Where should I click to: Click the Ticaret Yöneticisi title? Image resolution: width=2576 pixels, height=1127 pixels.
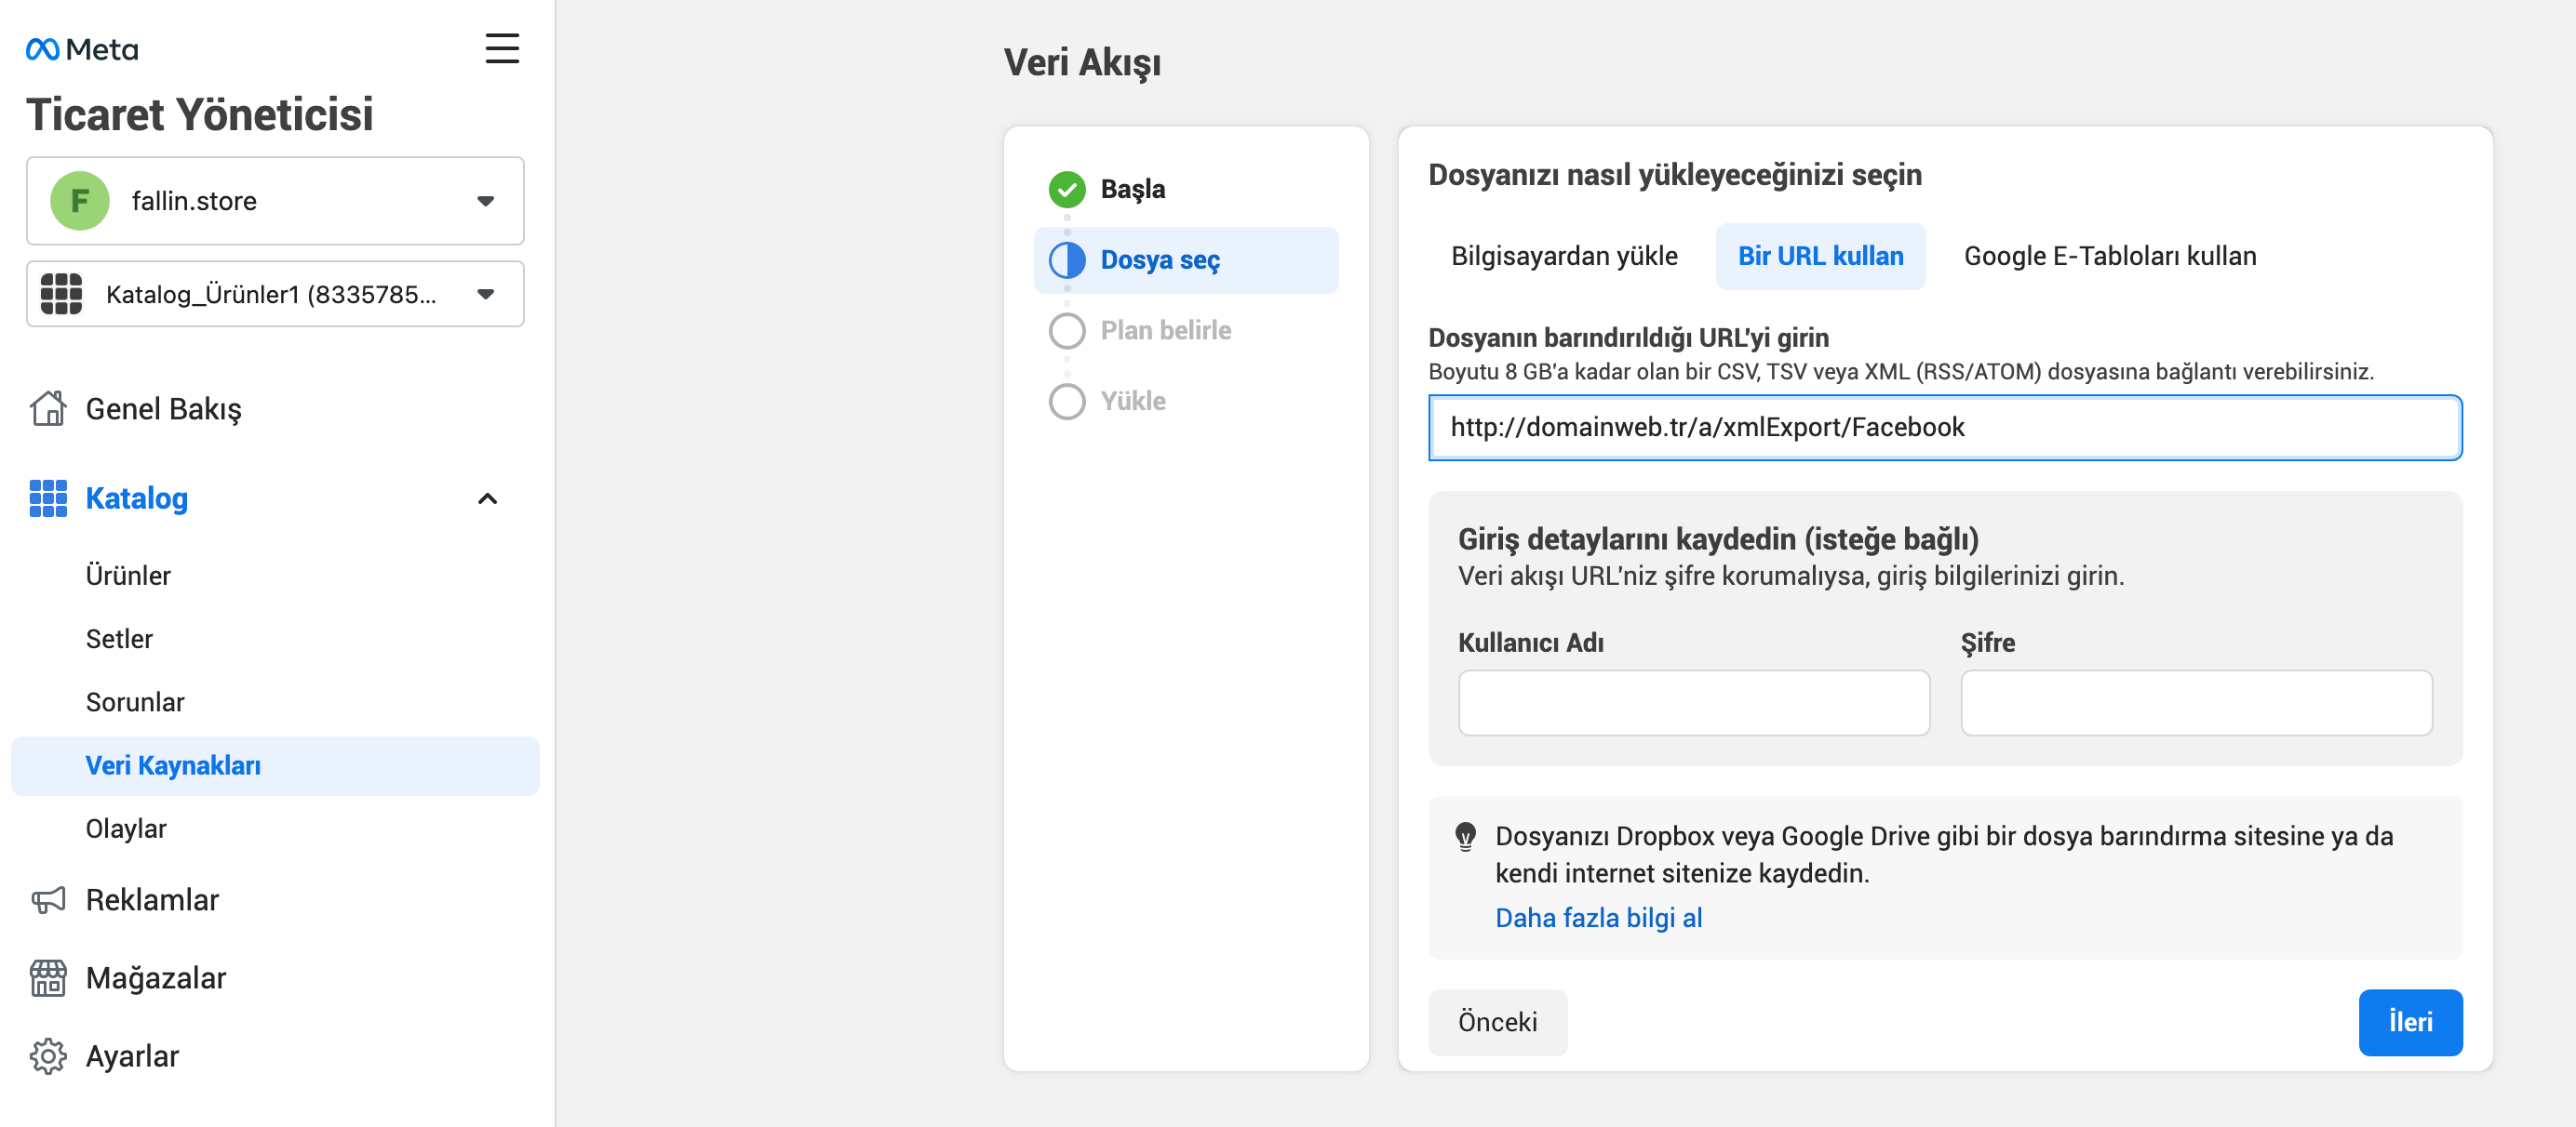point(200,113)
